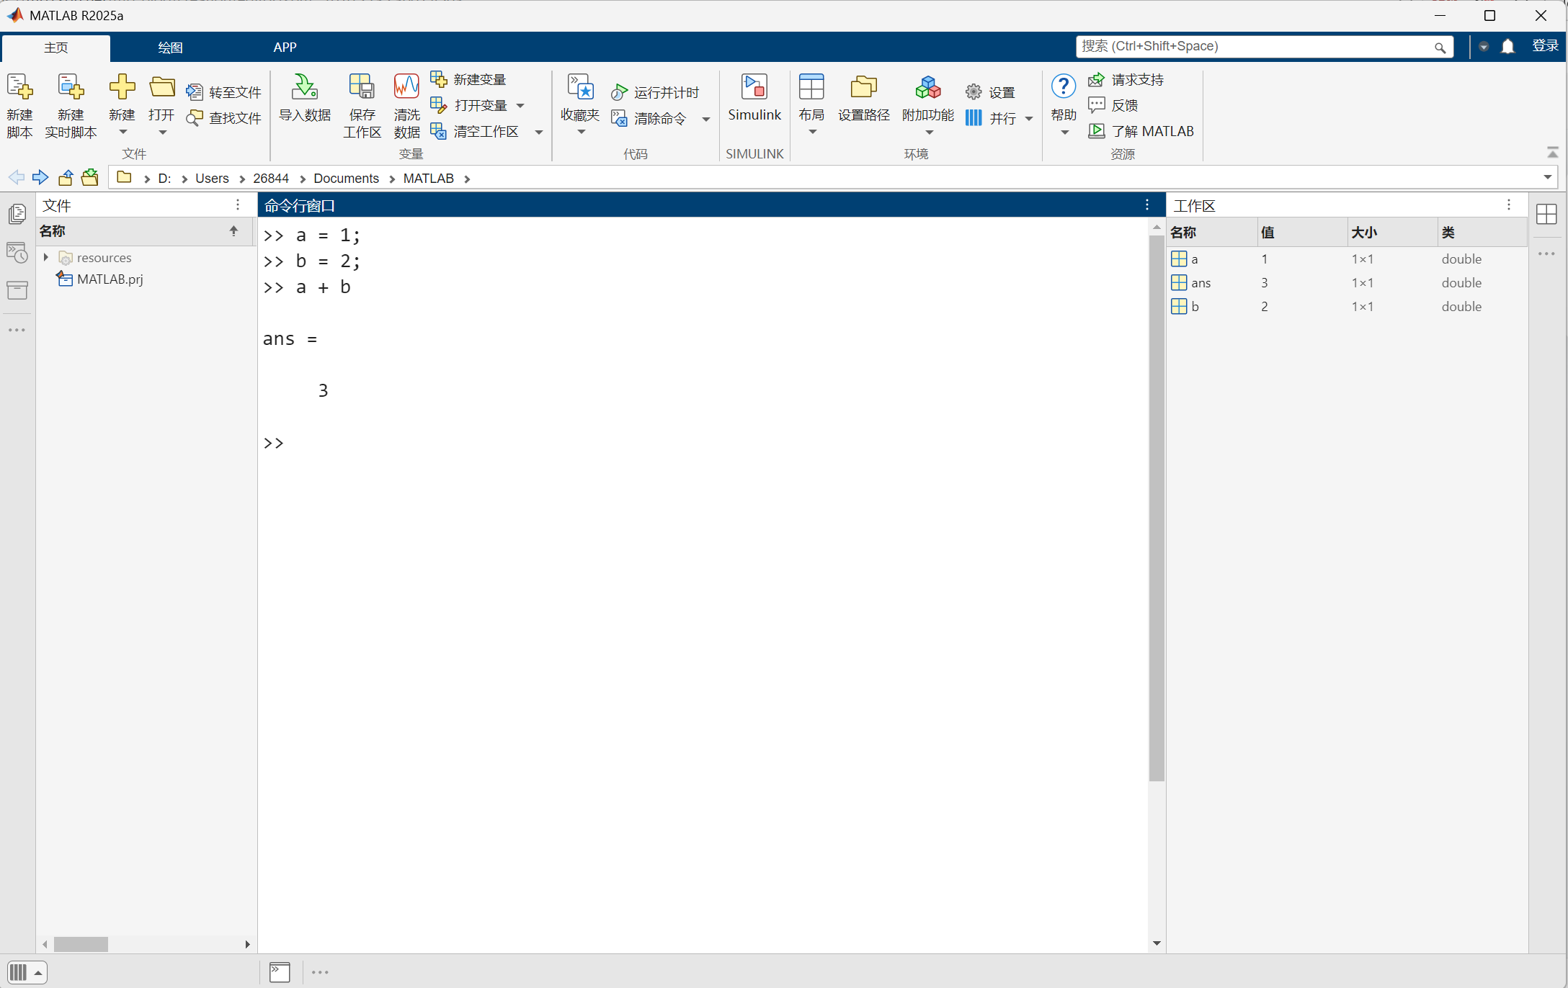Switch to the APP tab
This screenshot has width=1568, height=988.
click(285, 48)
